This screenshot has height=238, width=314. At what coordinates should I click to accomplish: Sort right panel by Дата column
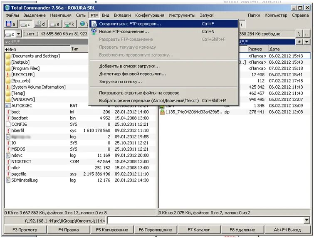[289, 49]
